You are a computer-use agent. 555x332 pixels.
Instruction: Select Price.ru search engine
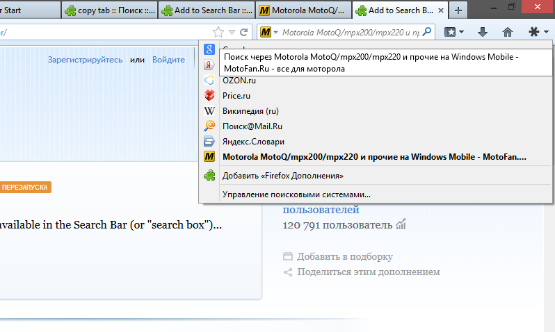(376, 96)
